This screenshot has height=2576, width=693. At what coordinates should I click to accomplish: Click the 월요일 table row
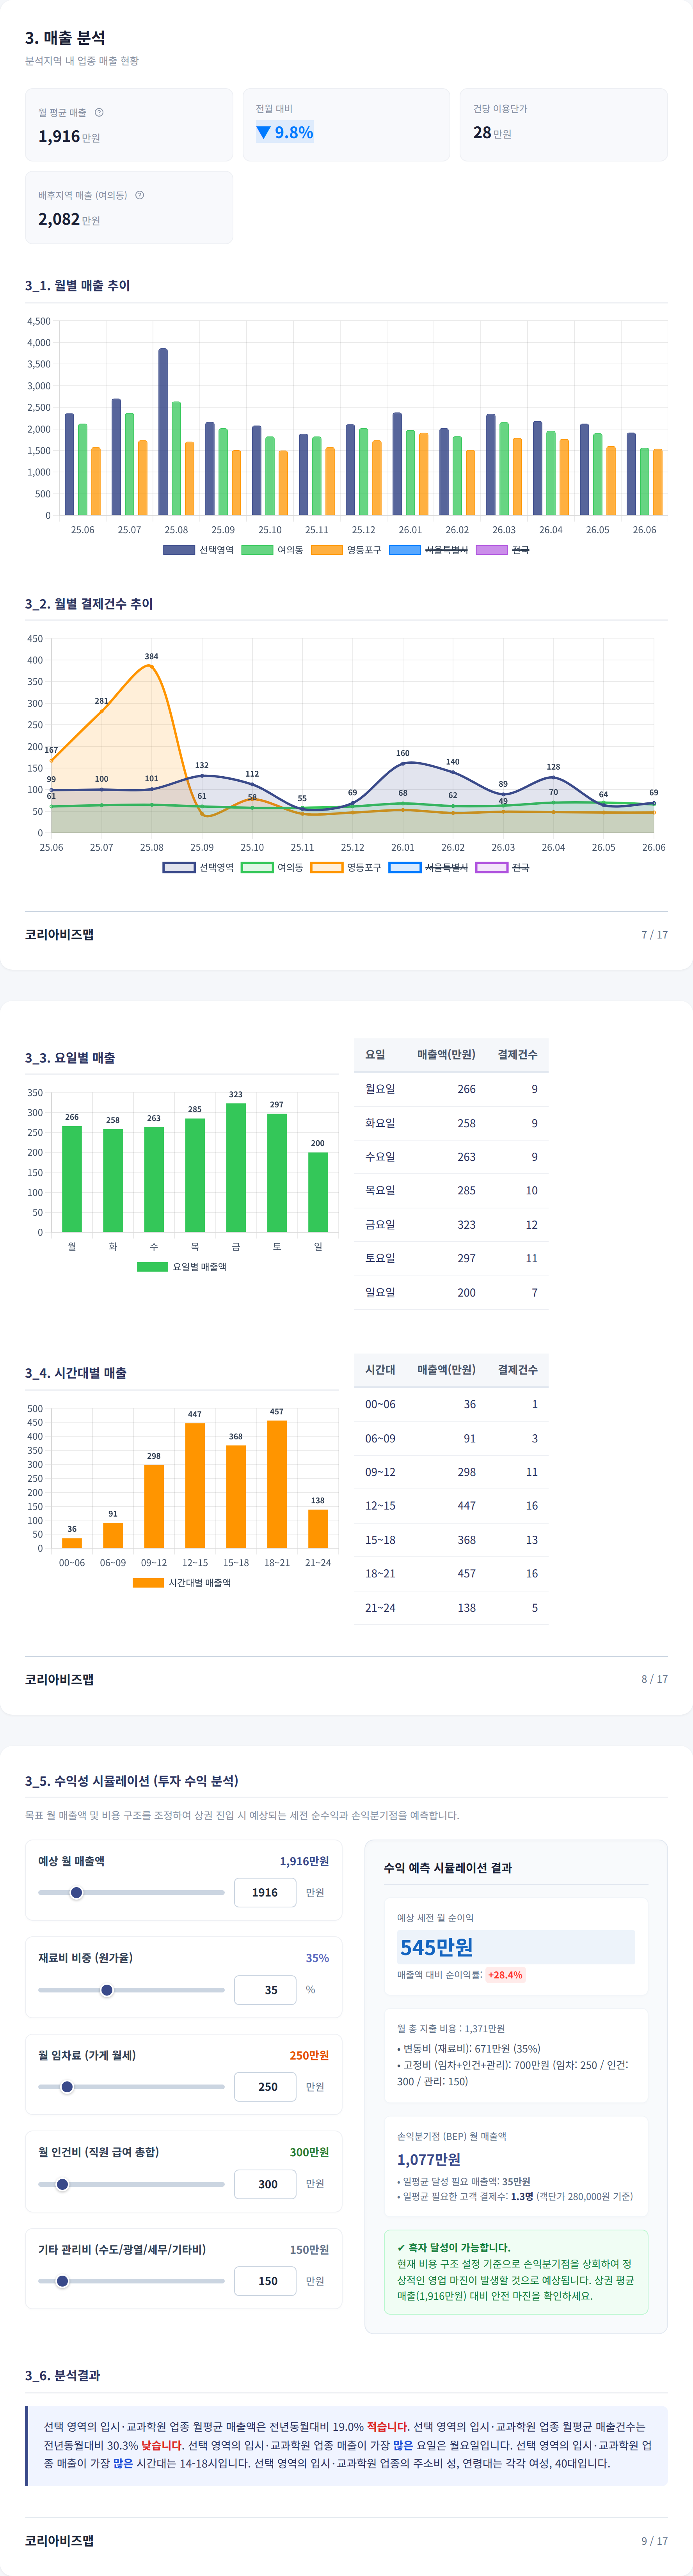click(451, 1089)
